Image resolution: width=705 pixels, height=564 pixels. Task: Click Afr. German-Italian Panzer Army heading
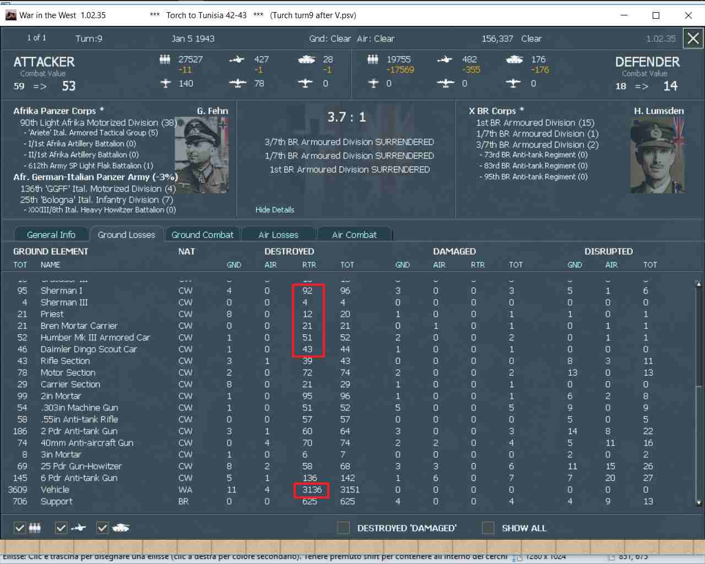95,177
